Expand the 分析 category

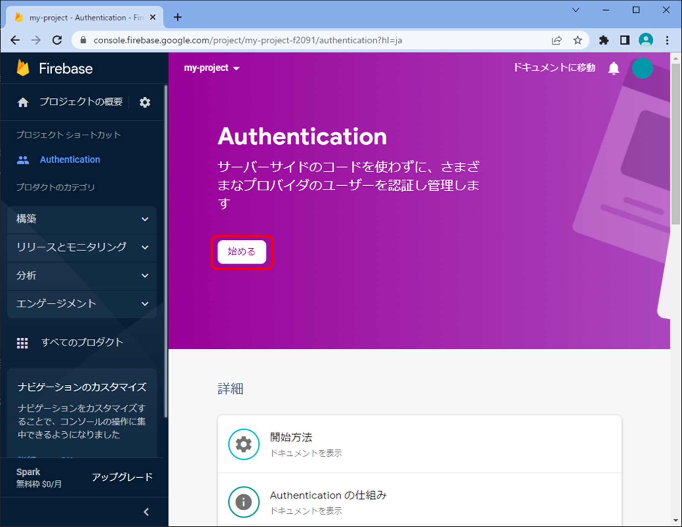pos(82,276)
